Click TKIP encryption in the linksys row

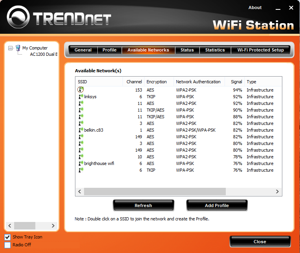pos(151,97)
